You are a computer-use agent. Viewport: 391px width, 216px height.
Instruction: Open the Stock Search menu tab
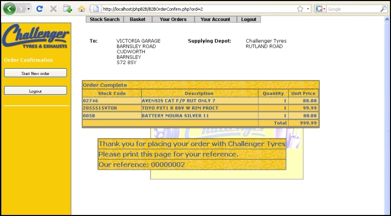pyautogui.click(x=105, y=19)
